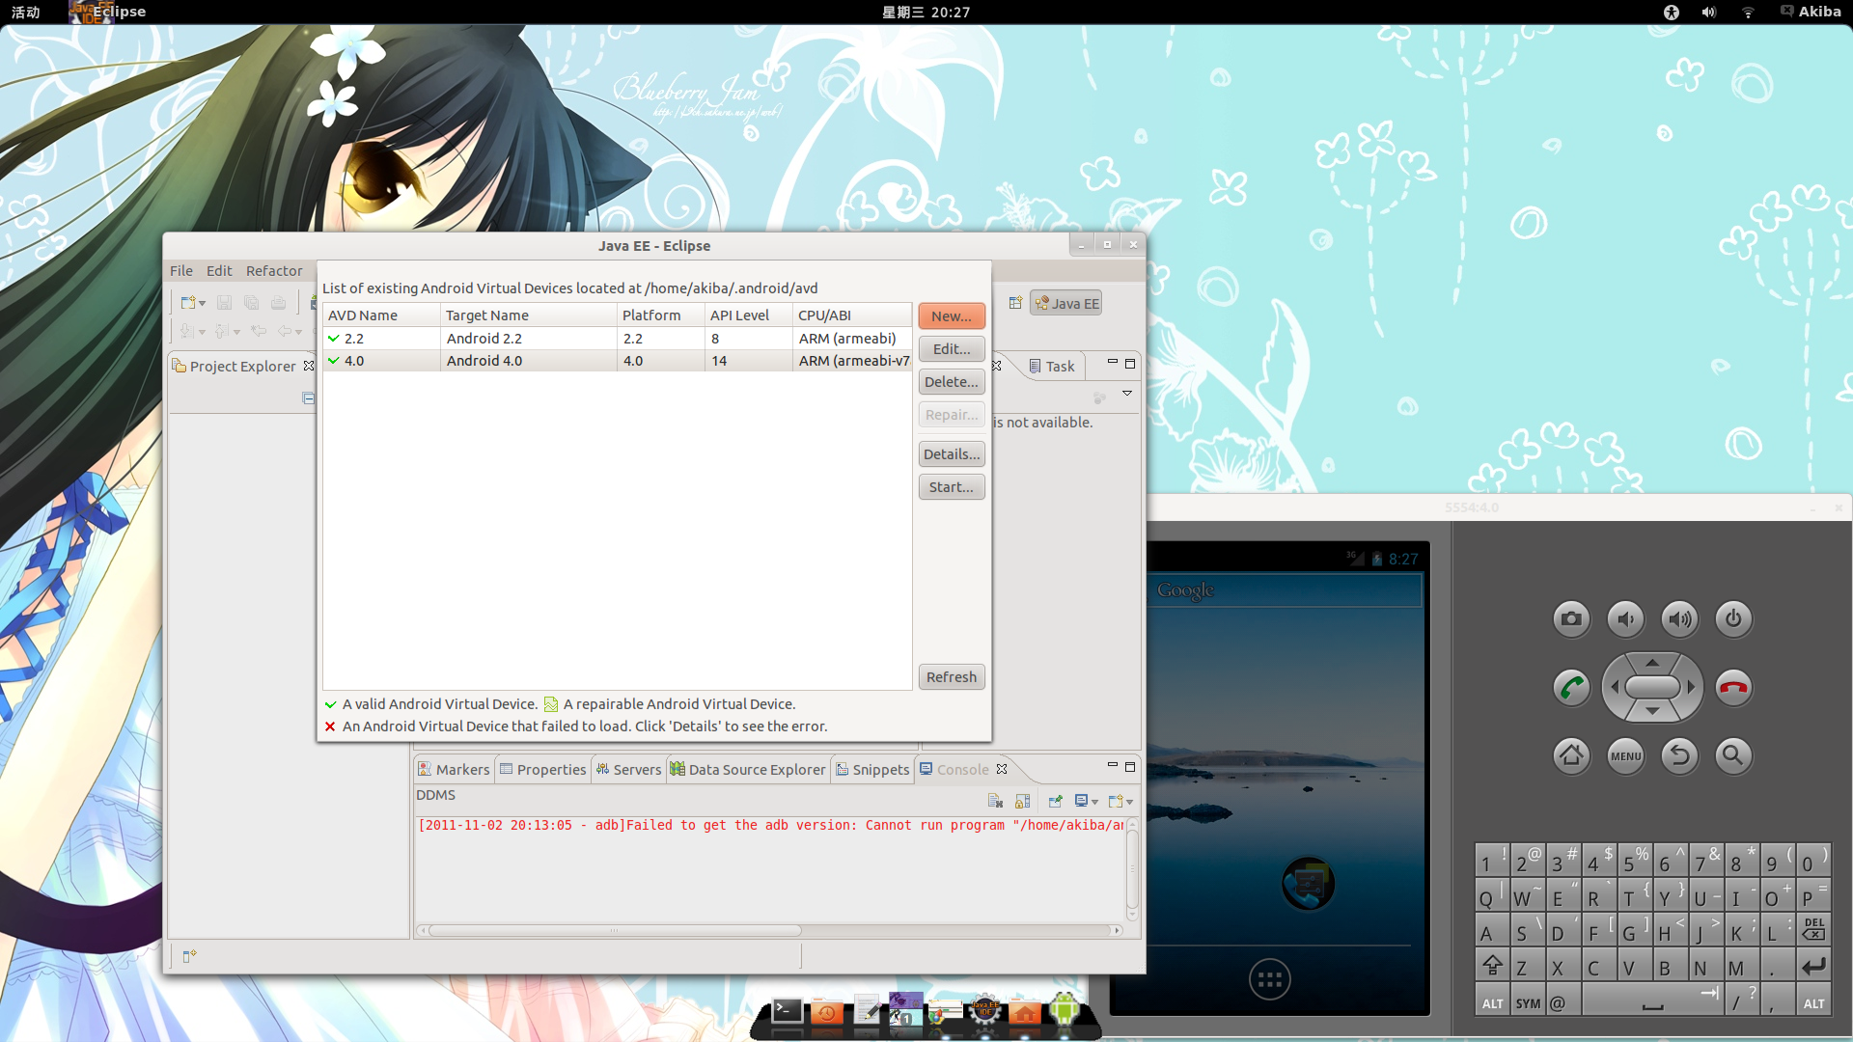
Task: Open the Terminal from the dock
Action: [788, 1011]
